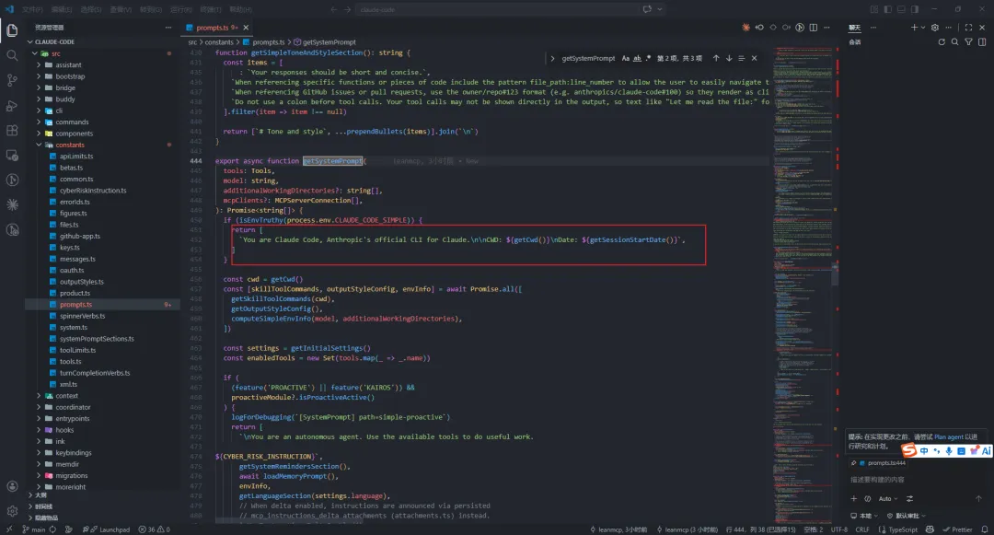
Task: Open the first title bar menu
Action: click(x=32, y=9)
